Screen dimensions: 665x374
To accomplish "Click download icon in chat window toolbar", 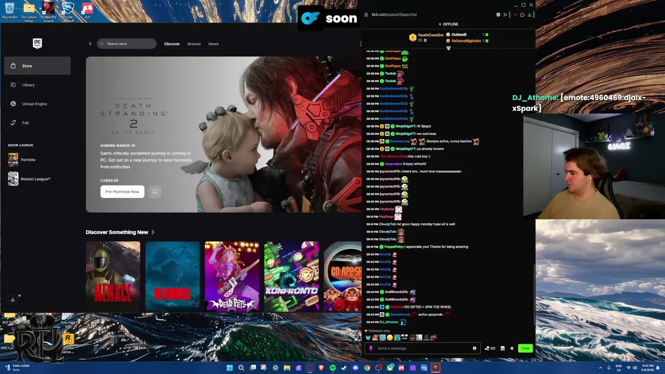I will pos(529,15).
